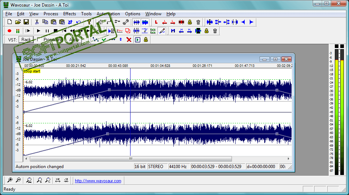The image size is (349, 195).
Task: Set loop start with the red L icon
Action: (x=156, y=22)
